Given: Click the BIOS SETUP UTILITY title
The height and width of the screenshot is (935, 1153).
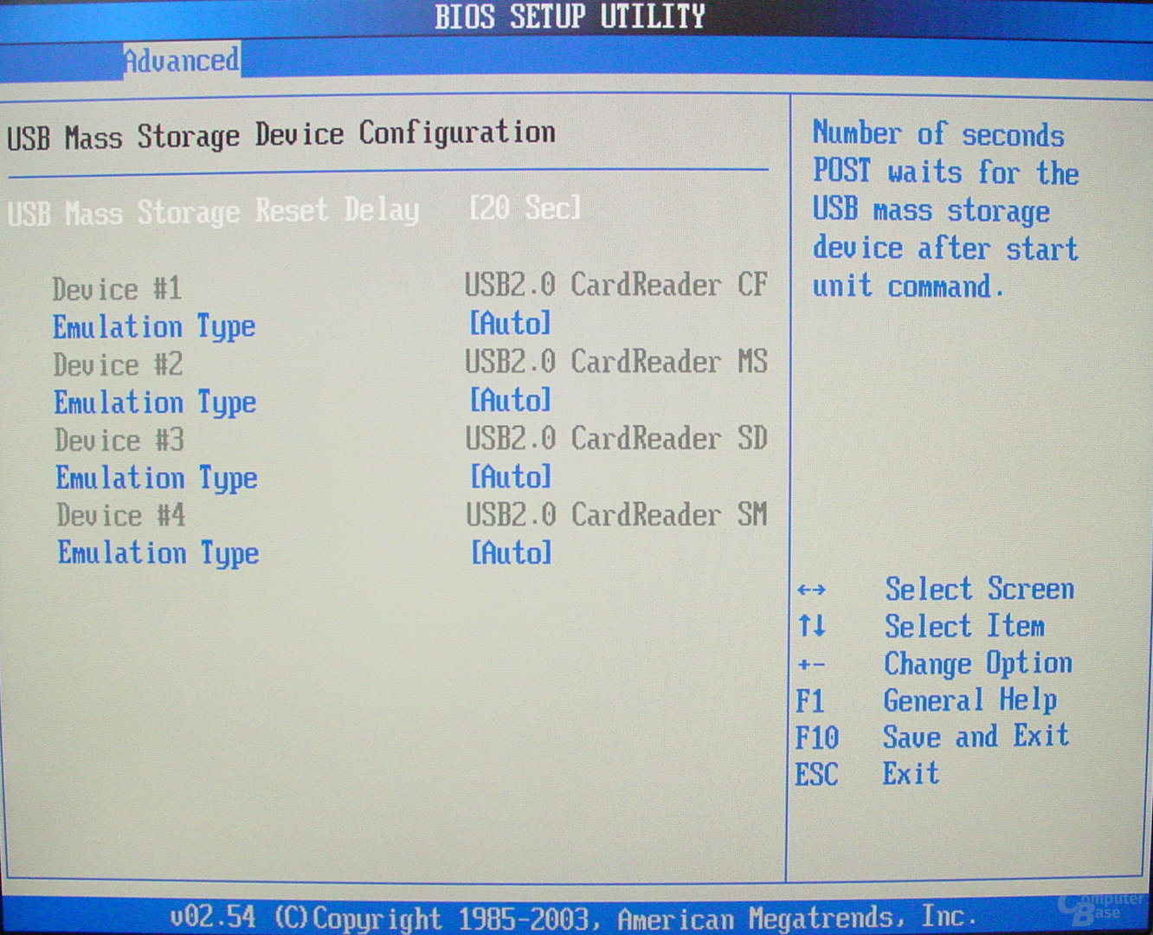Looking at the screenshot, I should pyautogui.click(x=570, y=16).
